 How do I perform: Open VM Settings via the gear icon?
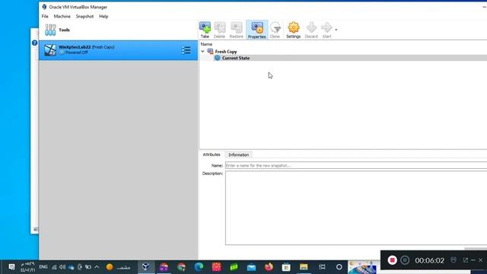click(293, 30)
